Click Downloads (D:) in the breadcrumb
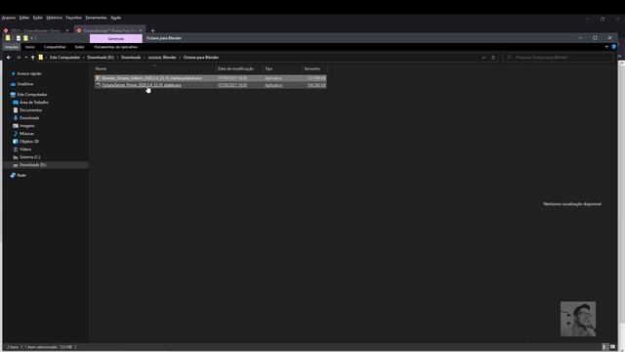The image size is (625, 352). [x=101, y=58]
